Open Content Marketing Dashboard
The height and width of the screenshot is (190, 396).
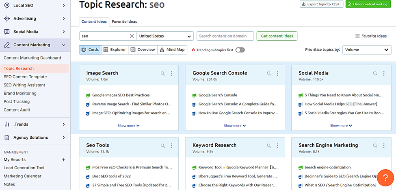coord(32,58)
